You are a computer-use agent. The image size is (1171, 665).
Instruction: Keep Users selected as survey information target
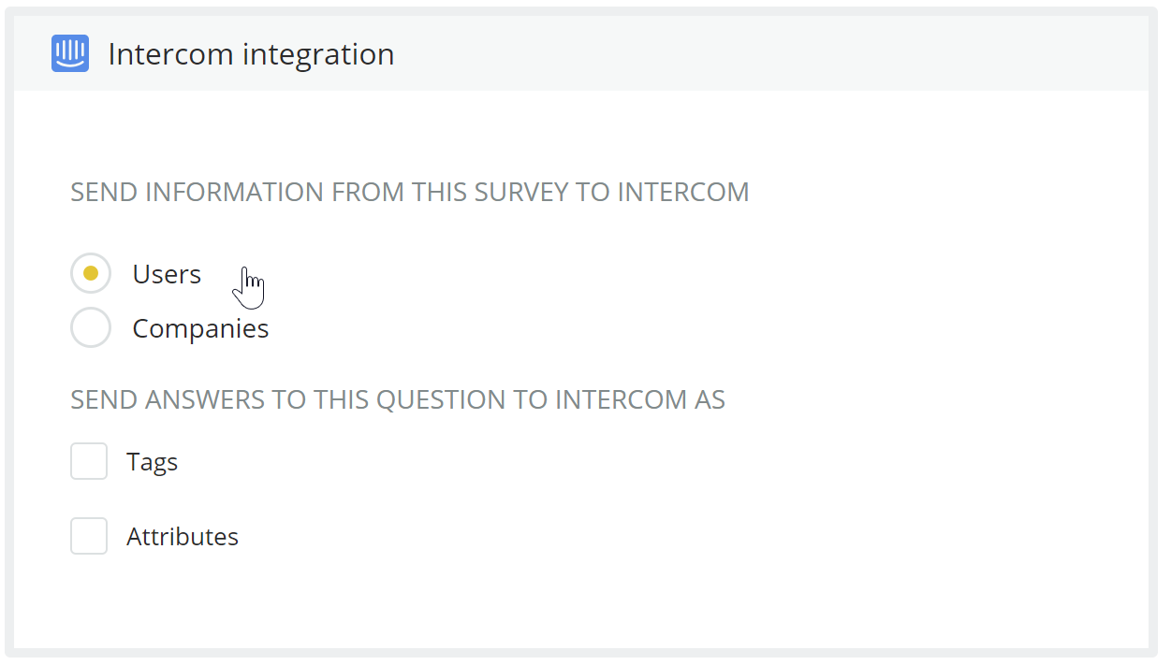click(x=91, y=274)
